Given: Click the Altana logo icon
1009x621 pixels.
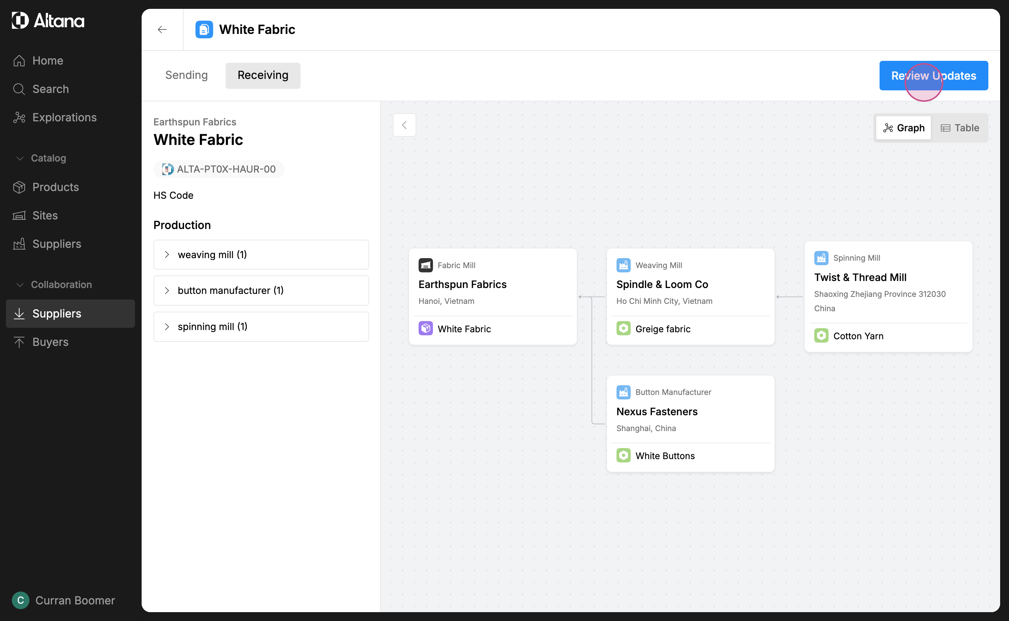Looking at the screenshot, I should (20, 20).
